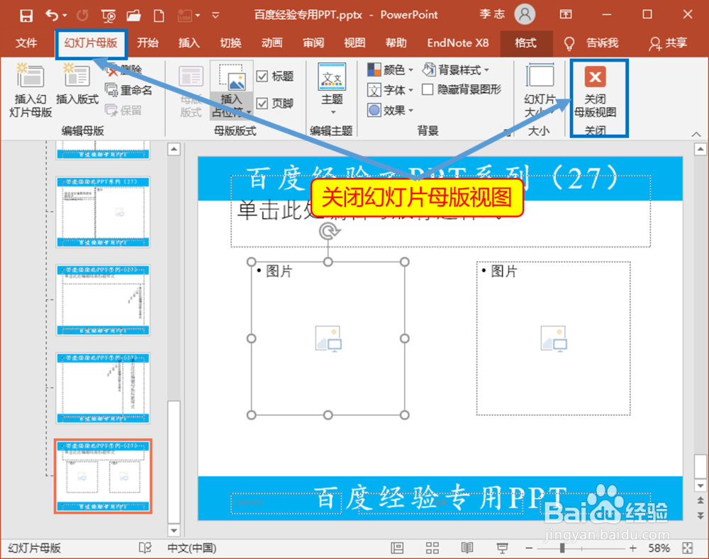The width and height of the screenshot is (709, 559).
Task: Switch to 帮助 tab
Action: tap(396, 43)
